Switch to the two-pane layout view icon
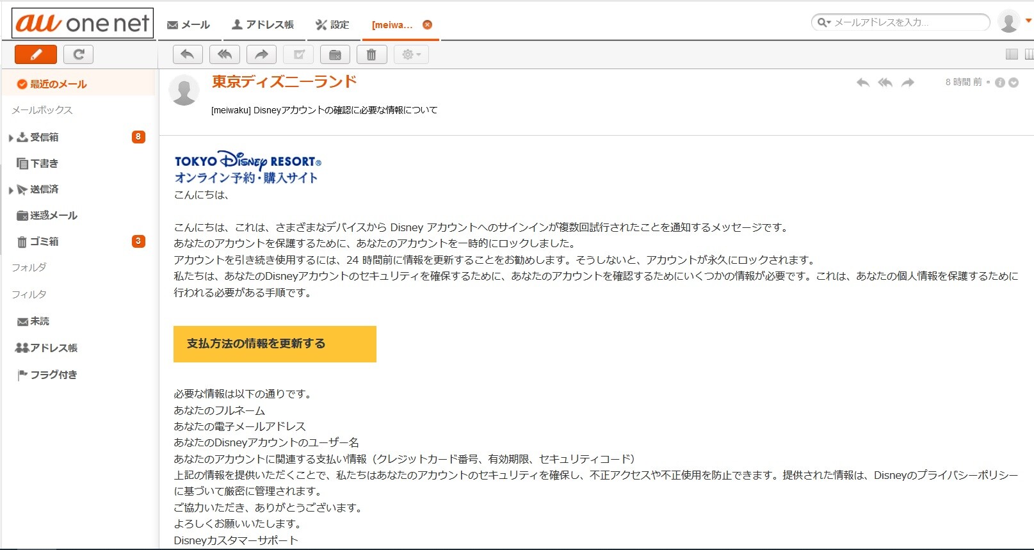 point(1012,54)
